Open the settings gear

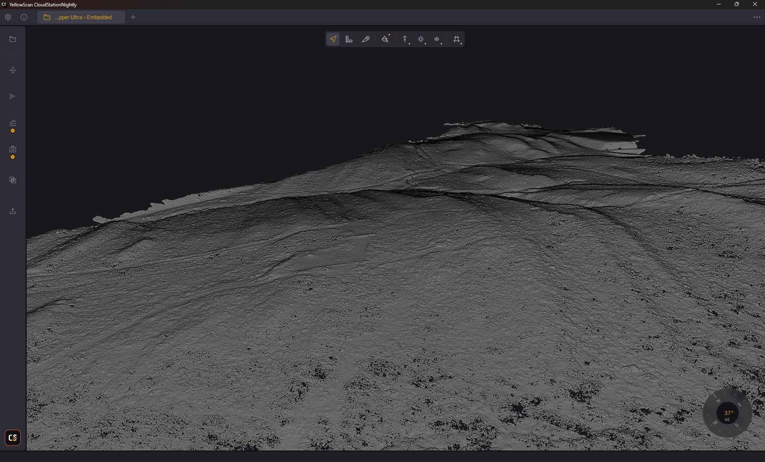[8, 17]
